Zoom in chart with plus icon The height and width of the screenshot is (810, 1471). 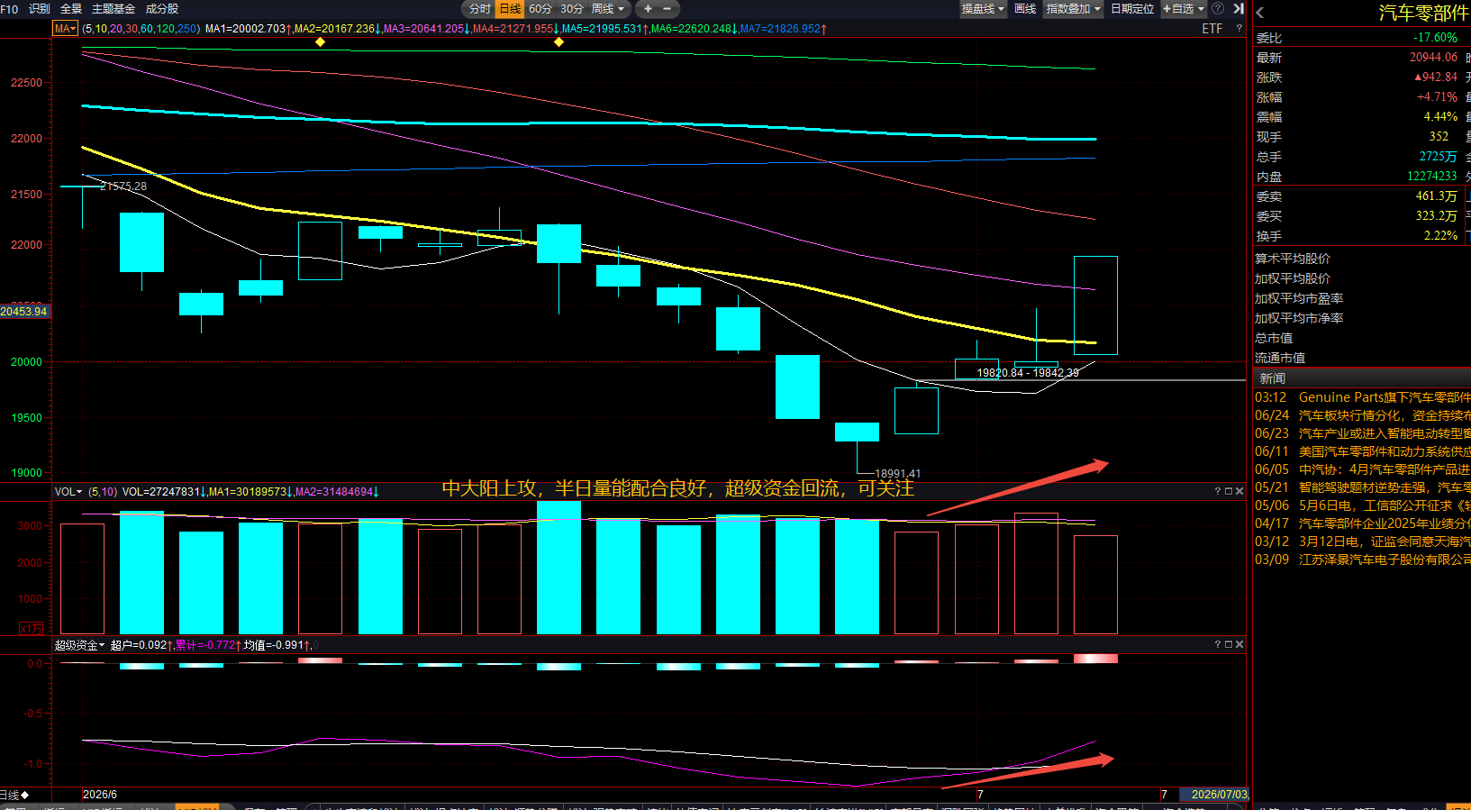coord(648,9)
